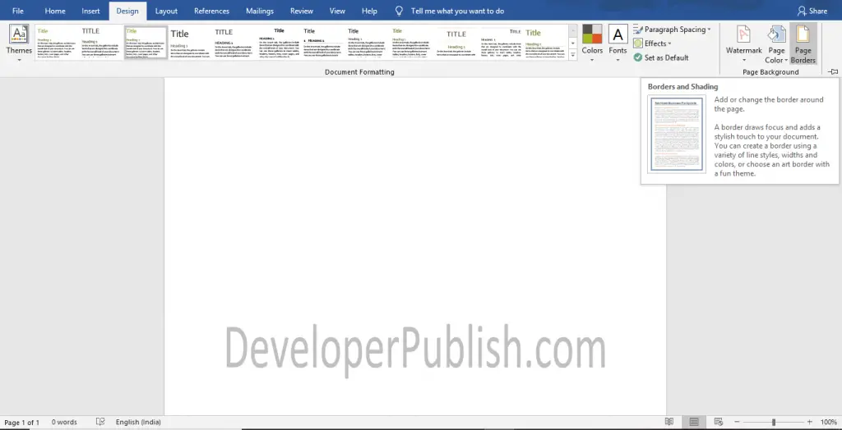Open the Colors palette button
The image size is (842, 430).
point(592,42)
